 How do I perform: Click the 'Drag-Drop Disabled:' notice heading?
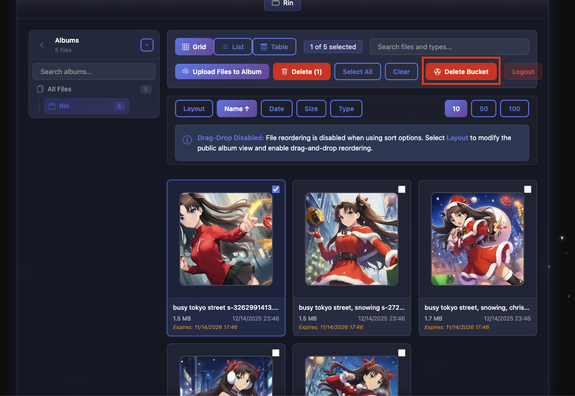pos(231,138)
